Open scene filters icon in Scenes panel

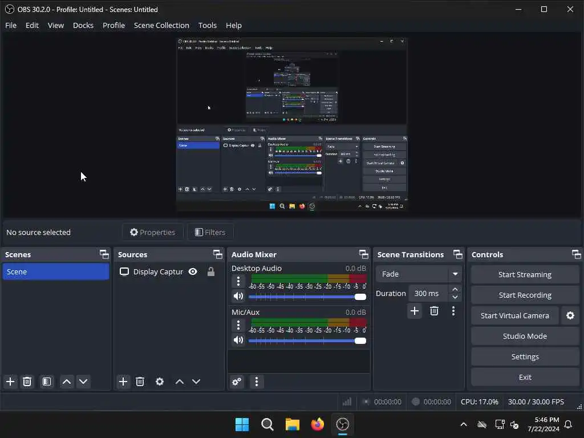[x=47, y=382]
